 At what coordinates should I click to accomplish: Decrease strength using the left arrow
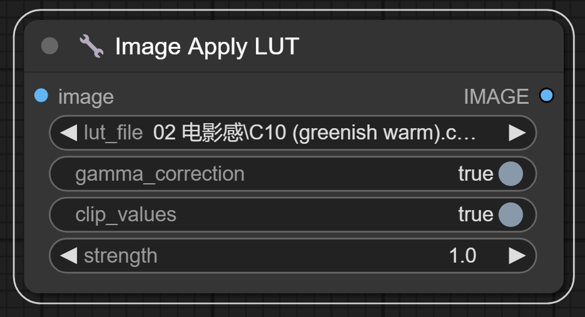pyautogui.click(x=69, y=255)
